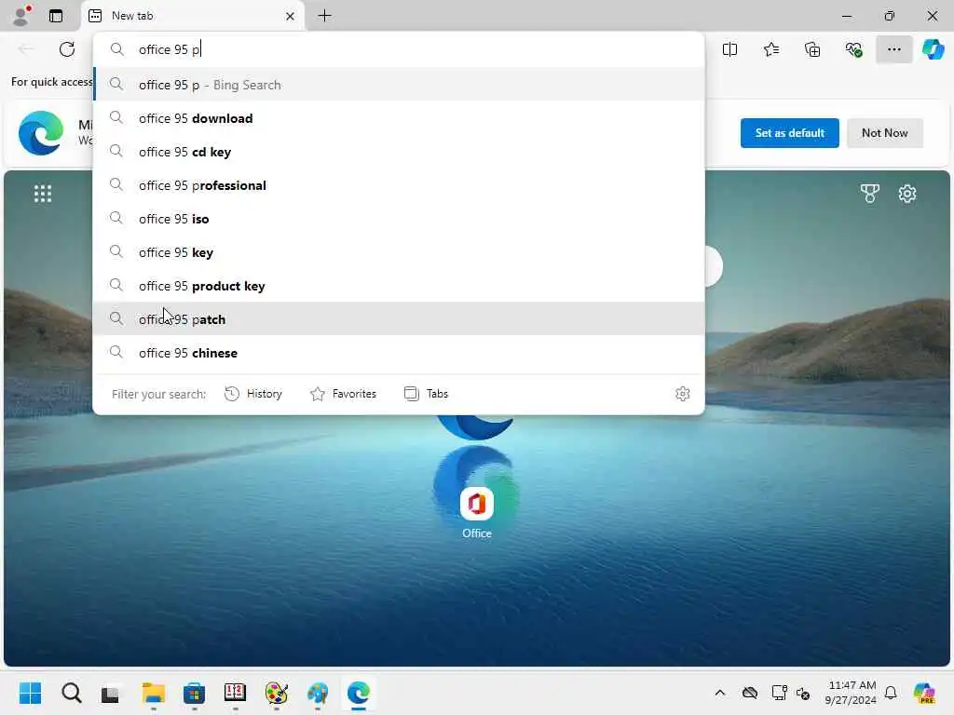Open the Collections toolbar icon
The height and width of the screenshot is (715, 954).
812,49
